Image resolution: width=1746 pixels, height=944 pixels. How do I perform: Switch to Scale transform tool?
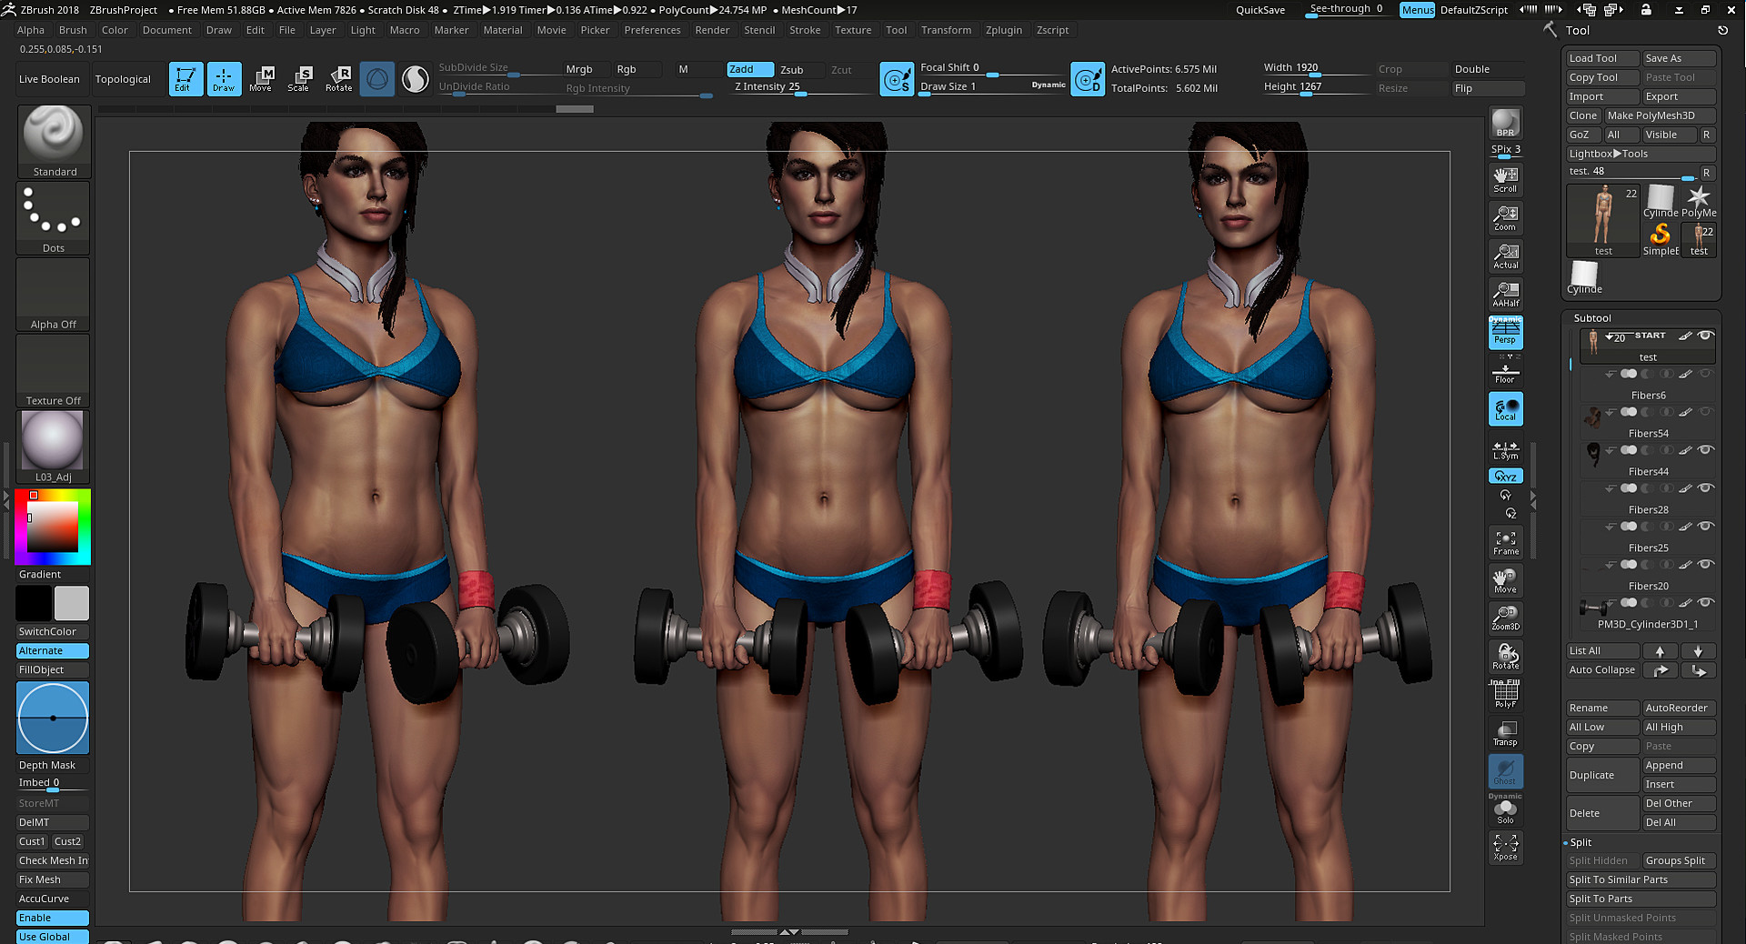[299, 79]
